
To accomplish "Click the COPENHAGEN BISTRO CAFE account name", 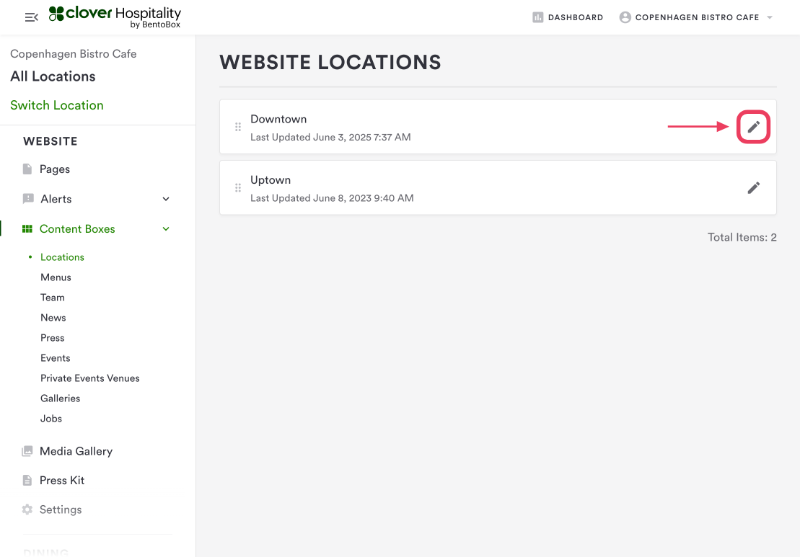I will click(697, 17).
